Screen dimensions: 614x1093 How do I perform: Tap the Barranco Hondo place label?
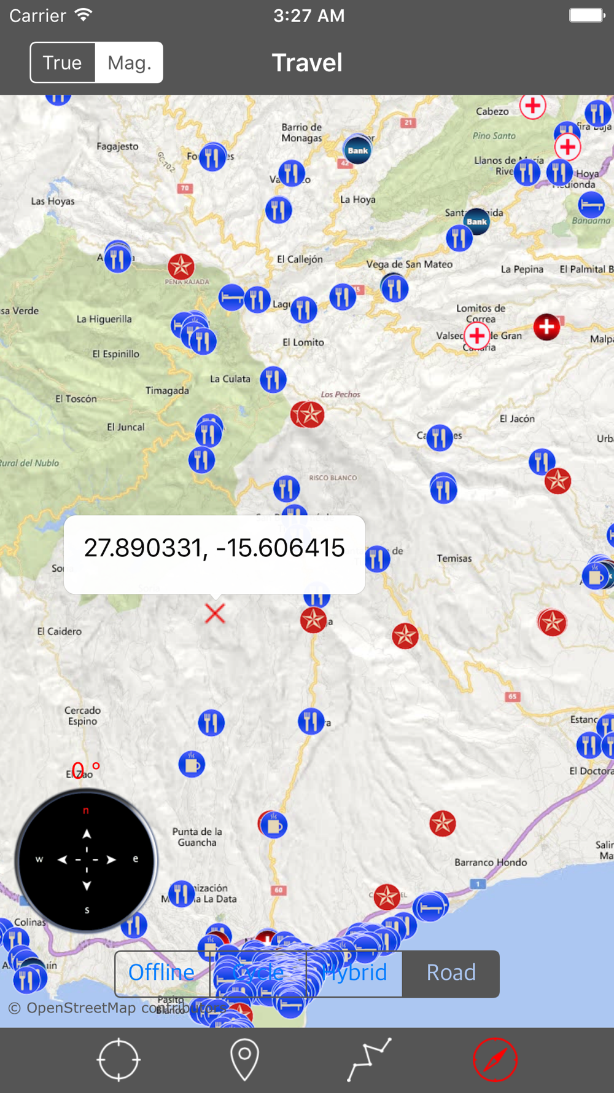tap(491, 862)
